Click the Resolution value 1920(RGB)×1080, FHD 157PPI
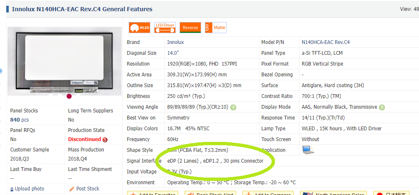The image size is (419, 195). point(202,64)
